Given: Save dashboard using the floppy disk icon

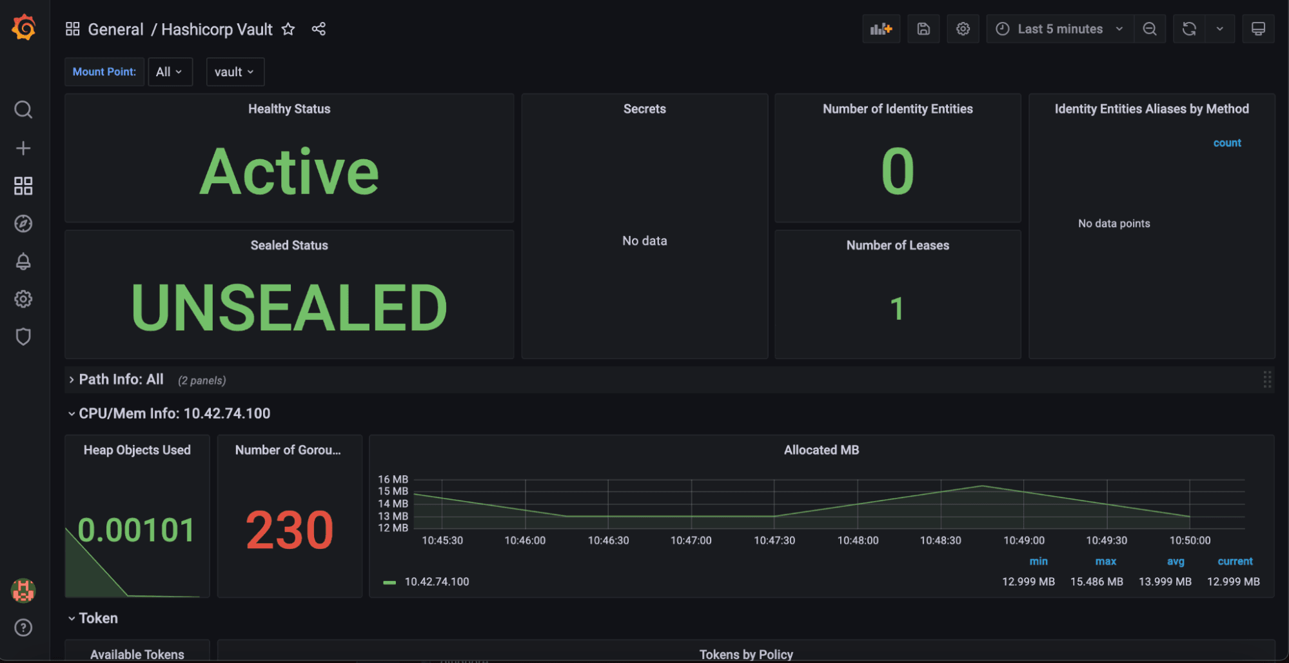Looking at the screenshot, I should click(923, 29).
